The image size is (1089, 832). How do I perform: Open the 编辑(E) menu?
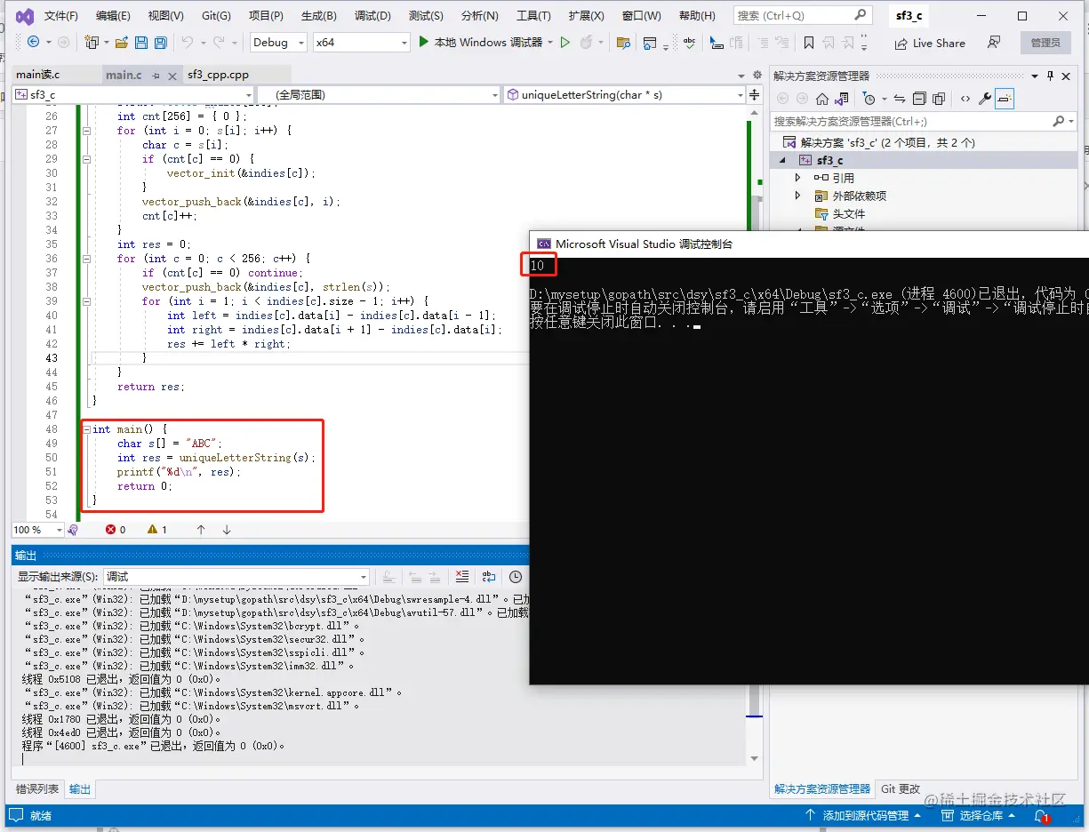tap(113, 16)
